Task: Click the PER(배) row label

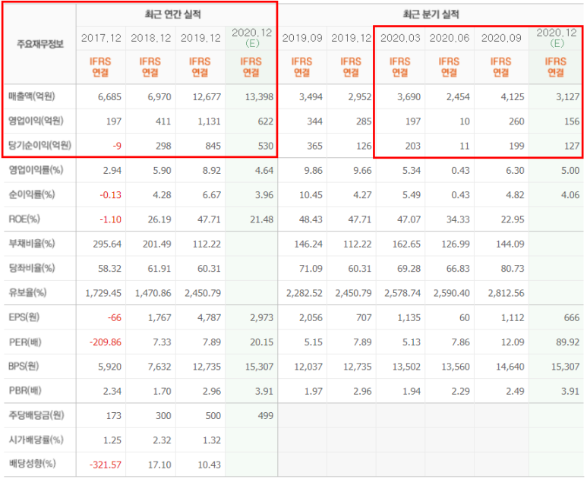Action: coord(25,342)
